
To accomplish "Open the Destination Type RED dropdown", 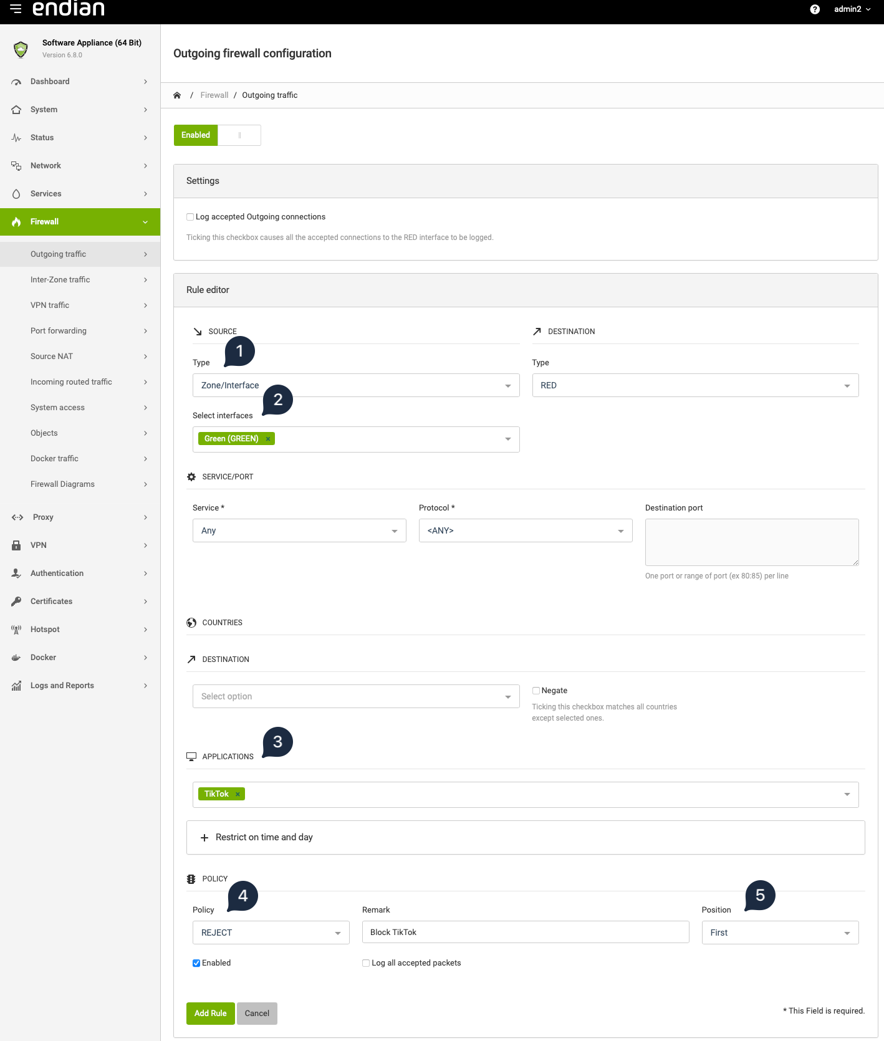I will point(696,385).
